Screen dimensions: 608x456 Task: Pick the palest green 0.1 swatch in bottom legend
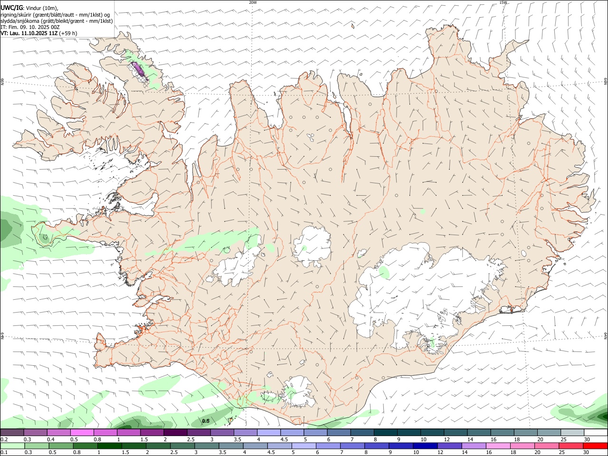coord(12,446)
